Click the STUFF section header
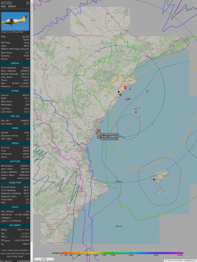 [x=15, y=207]
